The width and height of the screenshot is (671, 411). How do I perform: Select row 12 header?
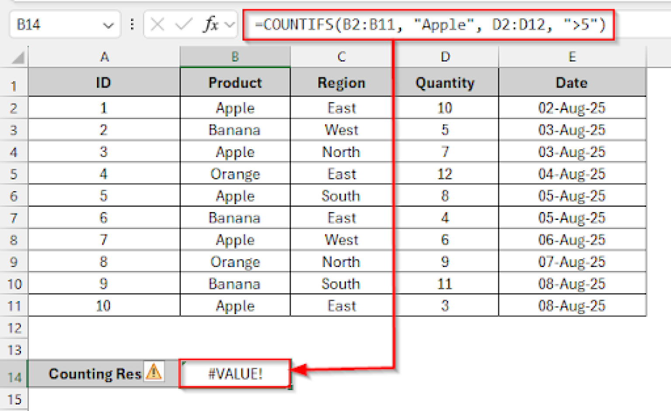tap(14, 328)
